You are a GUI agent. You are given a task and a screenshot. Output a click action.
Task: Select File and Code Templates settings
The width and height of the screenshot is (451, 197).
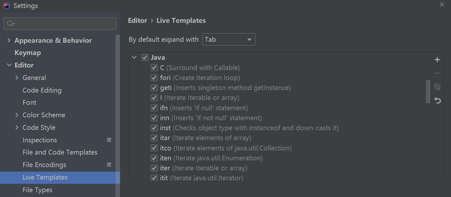(x=60, y=152)
